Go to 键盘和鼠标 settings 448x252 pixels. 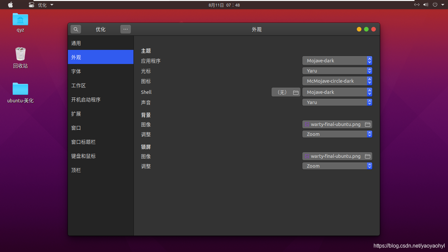[101, 156]
